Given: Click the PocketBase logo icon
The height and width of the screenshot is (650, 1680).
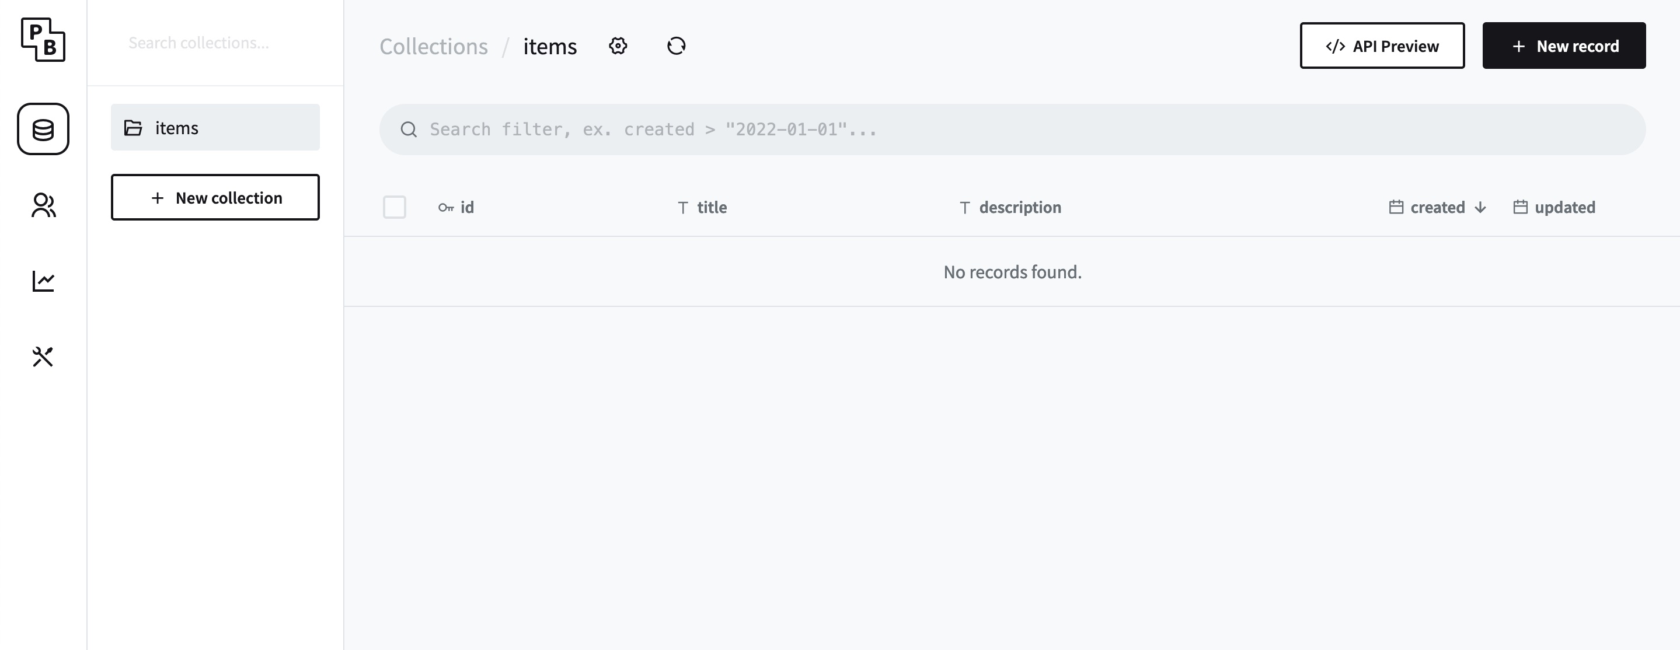Looking at the screenshot, I should (43, 40).
